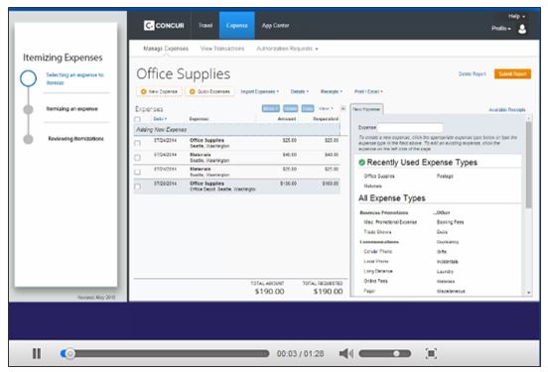
Task: Open the user profile avatar icon
Action: coord(522,29)
